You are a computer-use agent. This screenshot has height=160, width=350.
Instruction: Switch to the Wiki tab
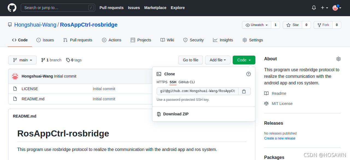167,40
